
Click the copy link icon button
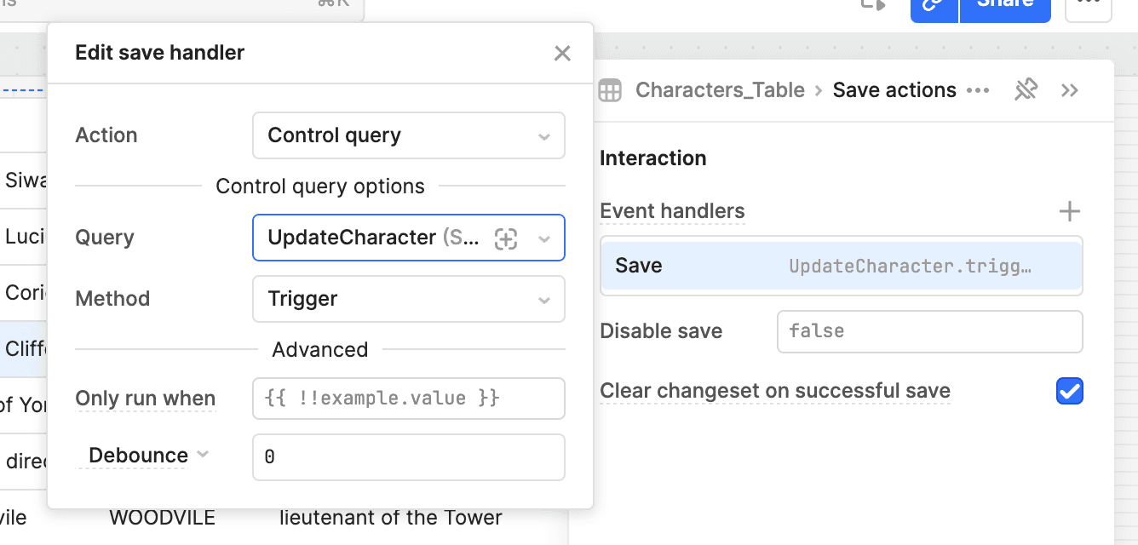pos(934,4)
